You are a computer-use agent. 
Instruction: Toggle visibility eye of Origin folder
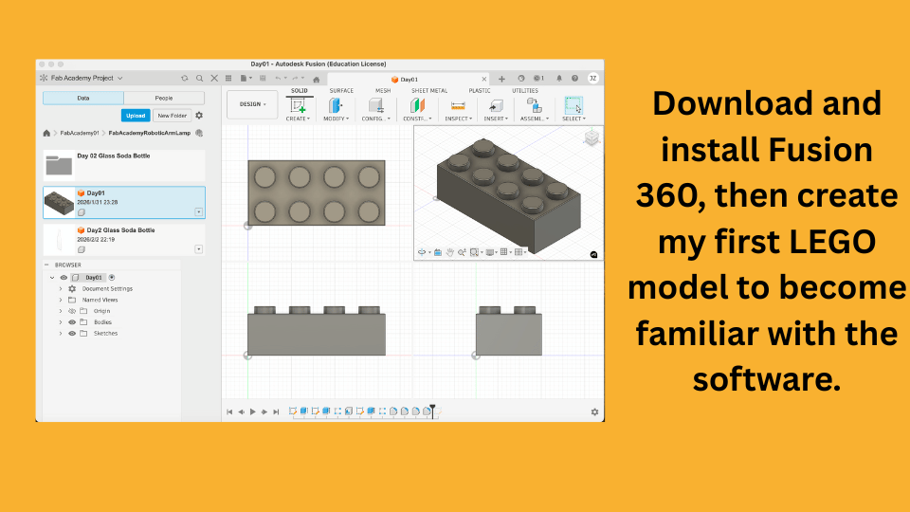(72, 311)
